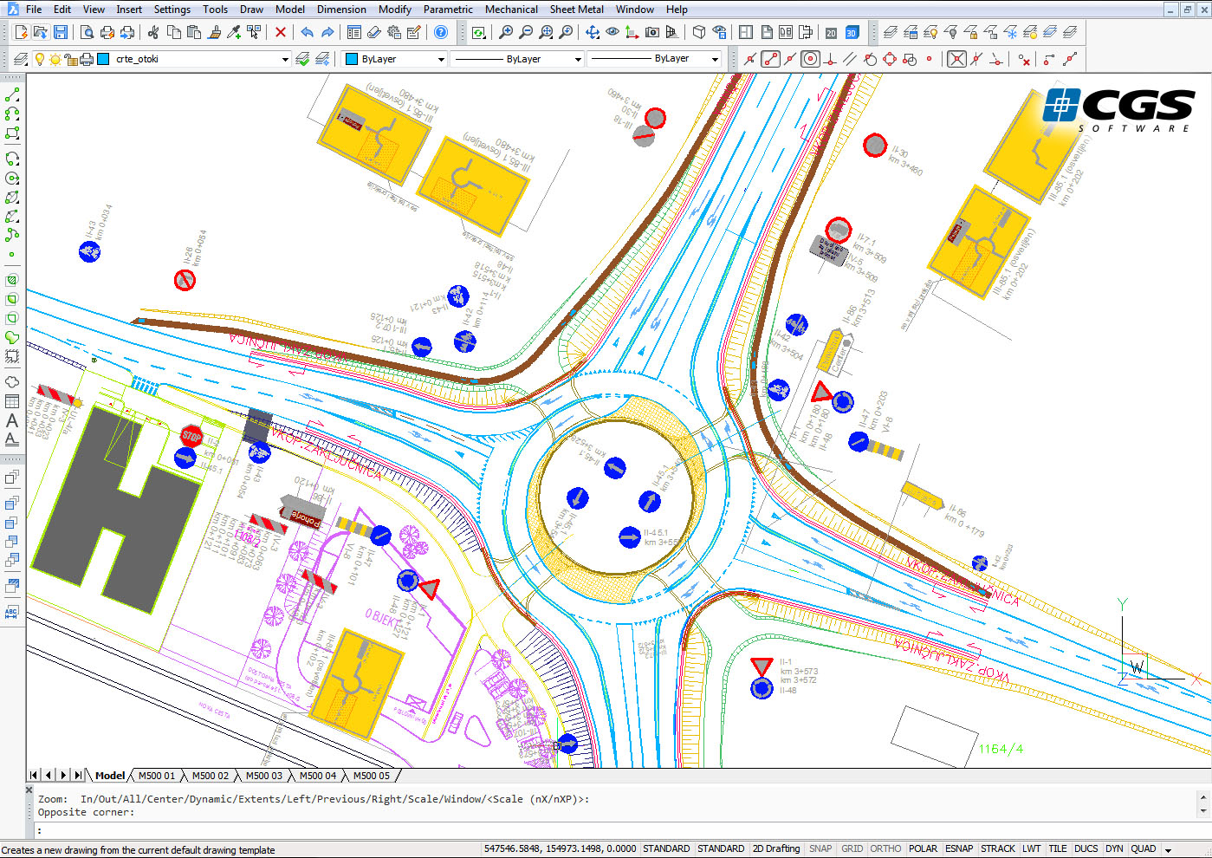Click the 2D Drafting workspace button
The image size is (1212, 858).
click(x=775, y=849)
